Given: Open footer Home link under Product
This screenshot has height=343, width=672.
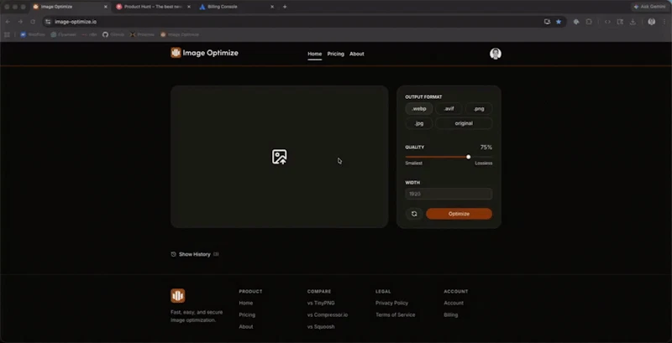Looking at the screenshot, I should pos(246,303).
